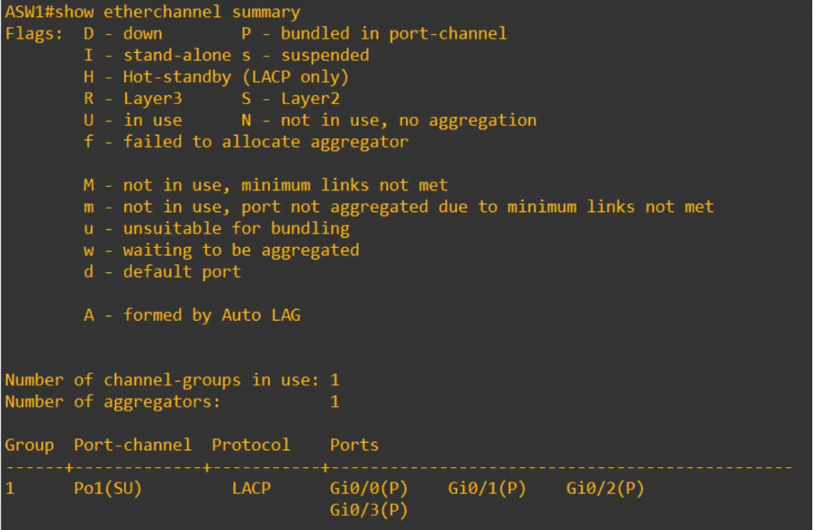Click the Ports column header
The image size is (815, 530).
[x=354, y=445]
